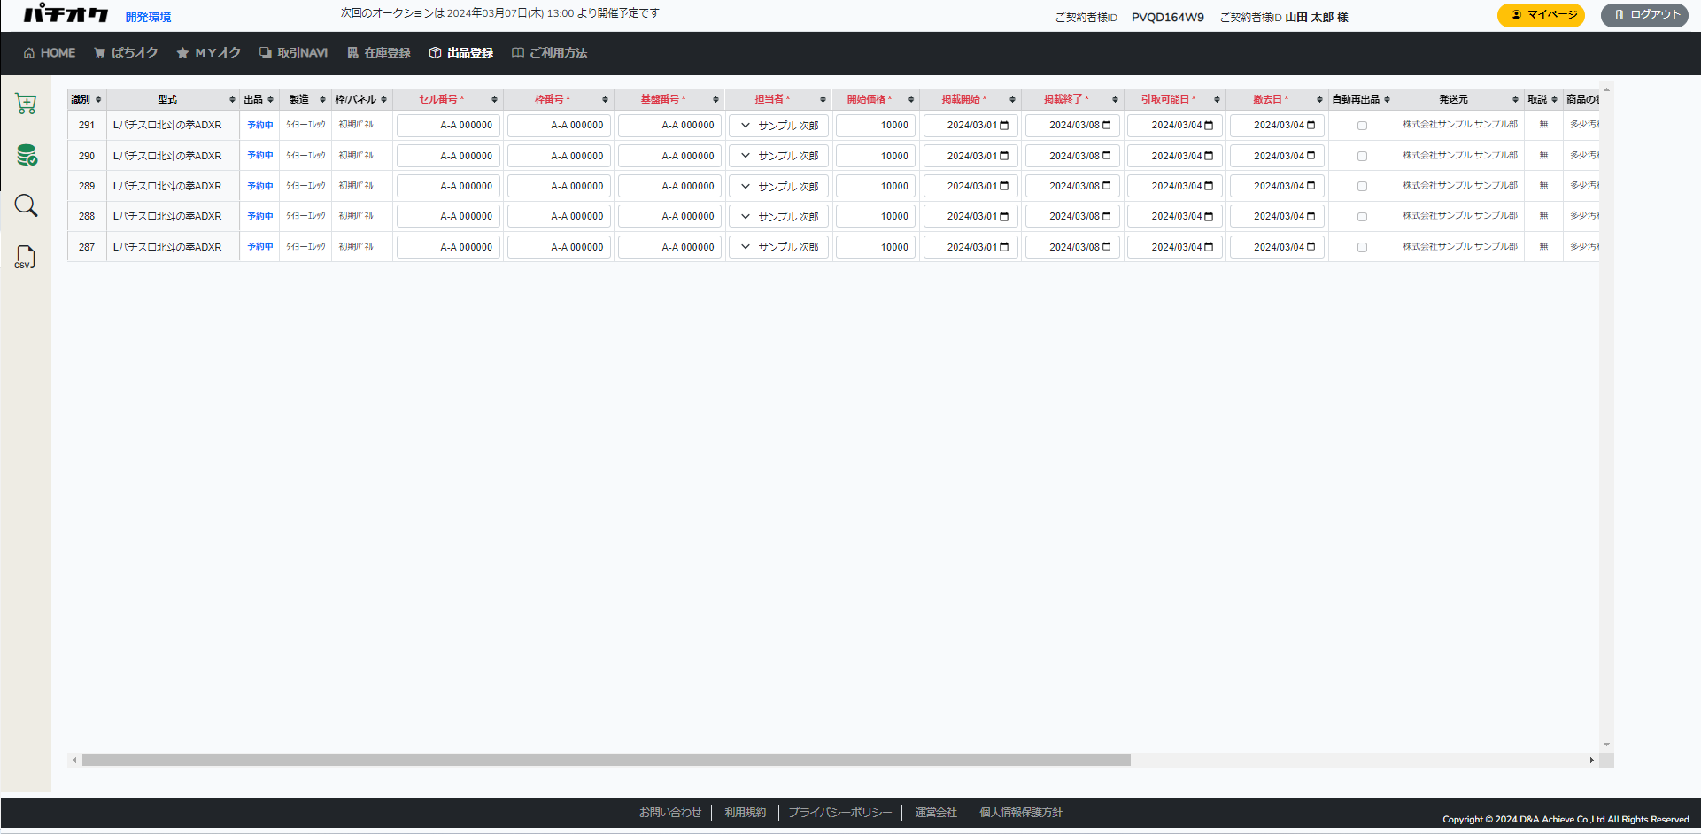Open お問い合わせ footer link
The image size is (1701, 834).
click(670, 812)
